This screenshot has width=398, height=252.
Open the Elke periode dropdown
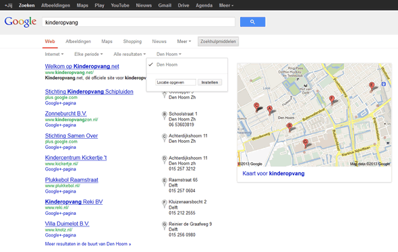(x=88, y=55)
